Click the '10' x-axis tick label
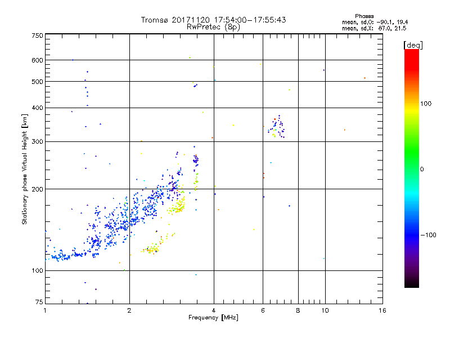This screenshot has height=338, width=450. (x=325, y=310)
